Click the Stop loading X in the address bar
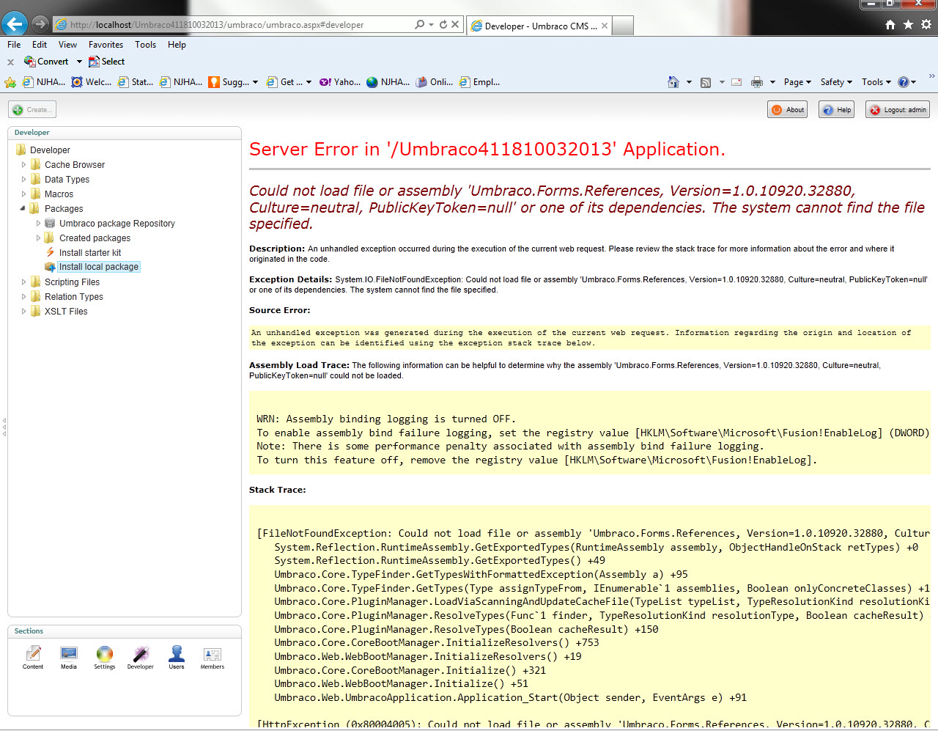 (x=455, y=24)
